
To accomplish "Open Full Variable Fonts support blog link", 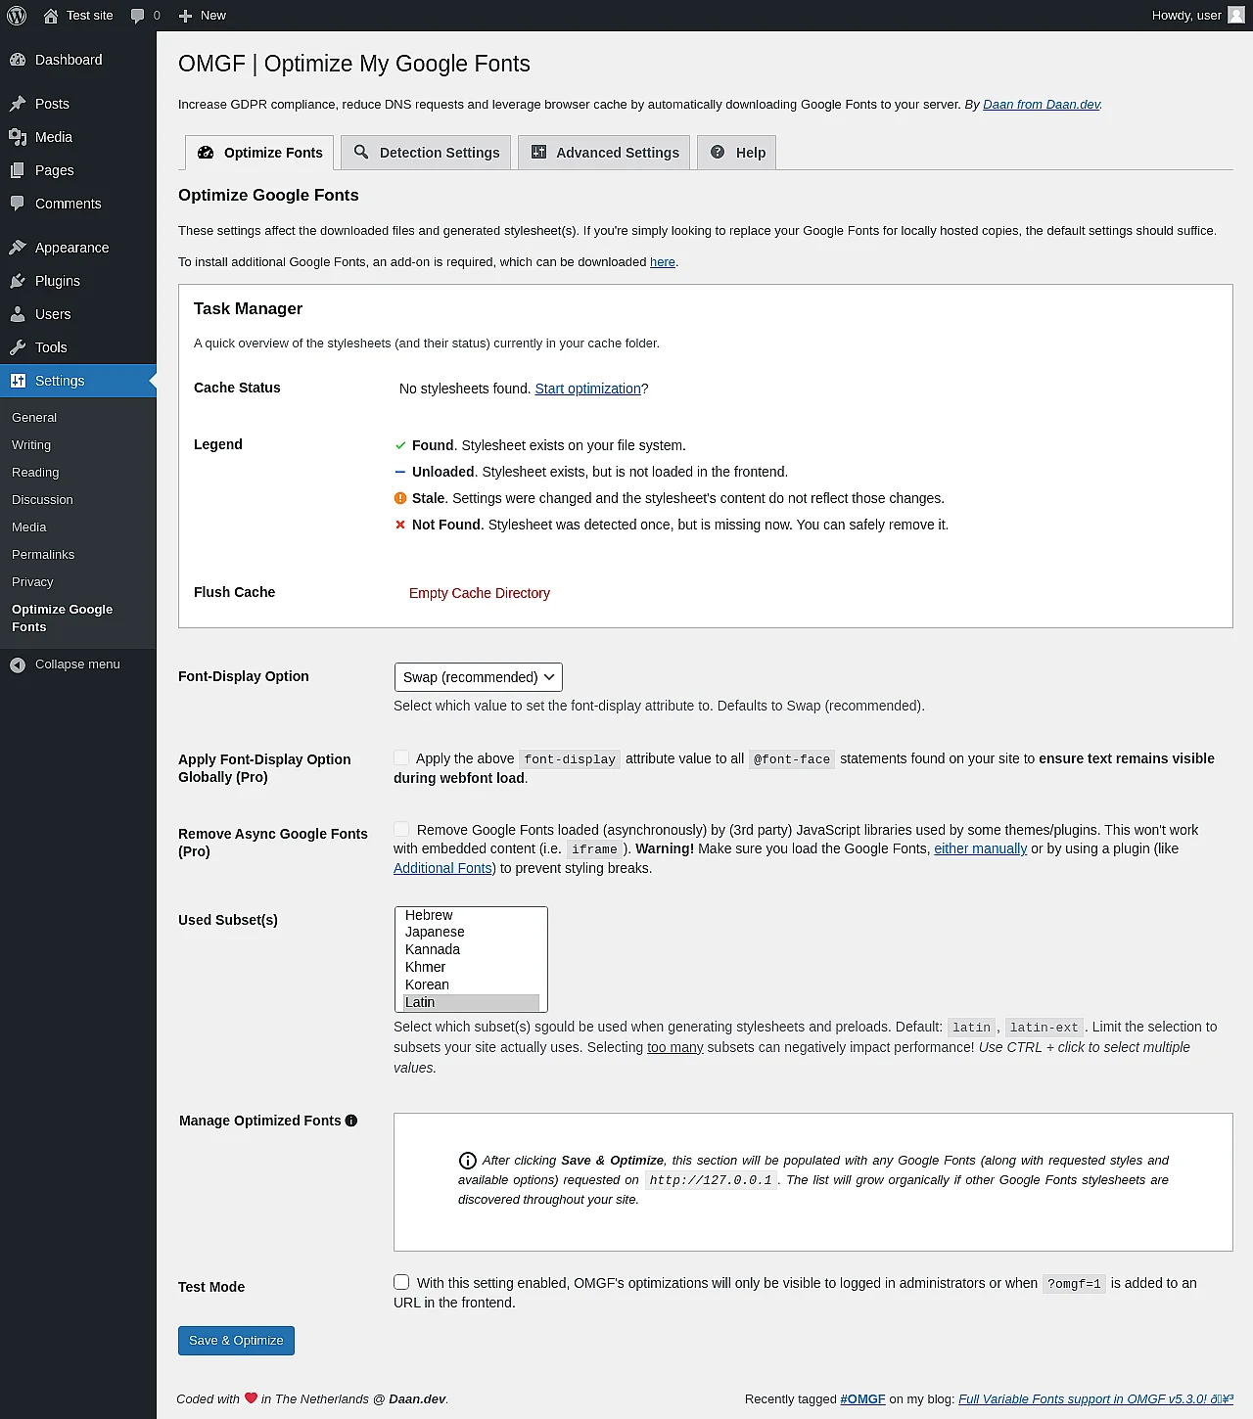I will click(x=1095, y=1399).
